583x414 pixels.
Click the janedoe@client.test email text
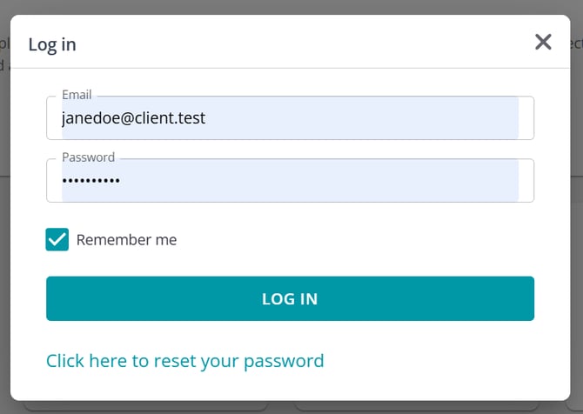tap(133, 118)
